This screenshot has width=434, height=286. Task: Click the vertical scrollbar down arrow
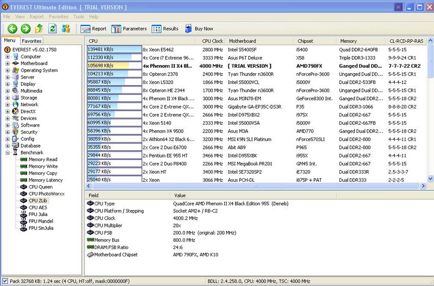[x=430, y=179]
